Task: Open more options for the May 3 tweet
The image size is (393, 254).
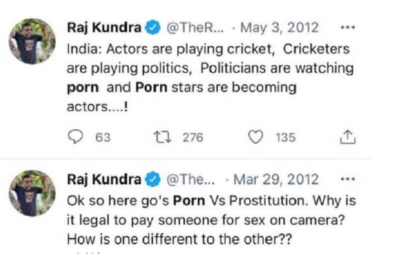Action: click(x=347, y=28)
